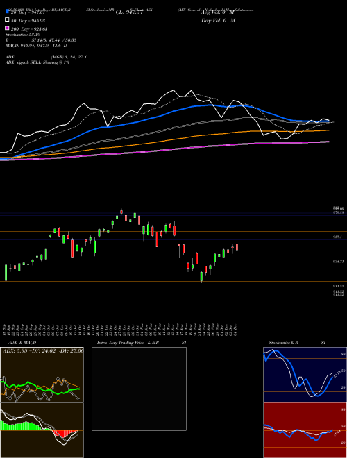Select the '200 Day = 923.63' legend text
This screenshot has height=458, width=347.
pos(30,29)
